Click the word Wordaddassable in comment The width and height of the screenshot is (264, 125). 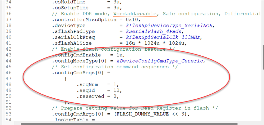click(135, 14)
